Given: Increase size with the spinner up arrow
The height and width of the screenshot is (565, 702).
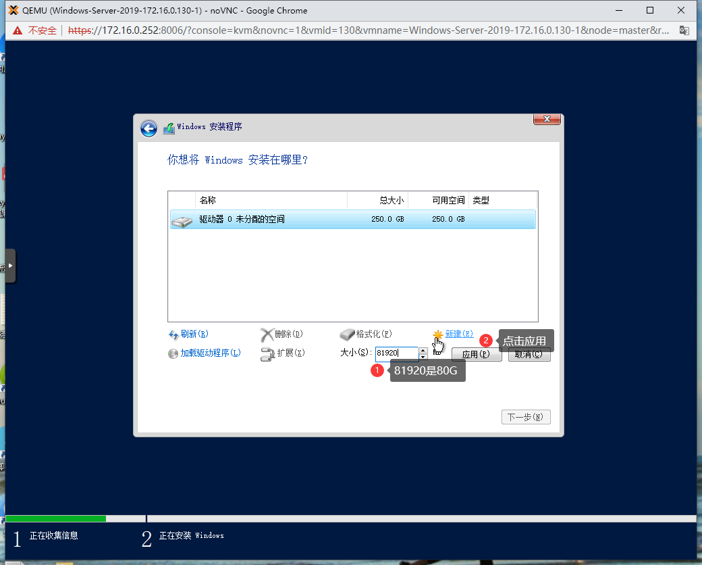Looking at the screenshot, I should point(423,350).
